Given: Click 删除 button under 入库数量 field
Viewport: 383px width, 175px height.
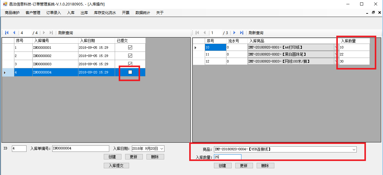Looking at the screenshot, I should (x=266, y=166).
